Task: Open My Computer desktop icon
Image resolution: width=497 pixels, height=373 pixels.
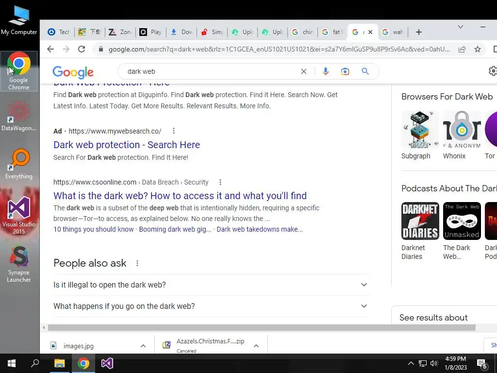Action: click(19, 20)
